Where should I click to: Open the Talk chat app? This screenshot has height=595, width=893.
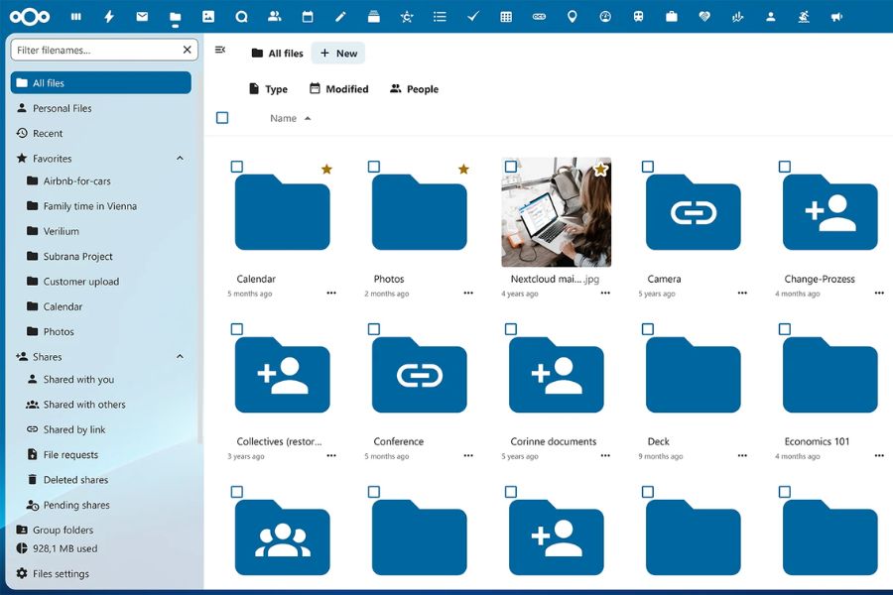(x=241, y=17)
